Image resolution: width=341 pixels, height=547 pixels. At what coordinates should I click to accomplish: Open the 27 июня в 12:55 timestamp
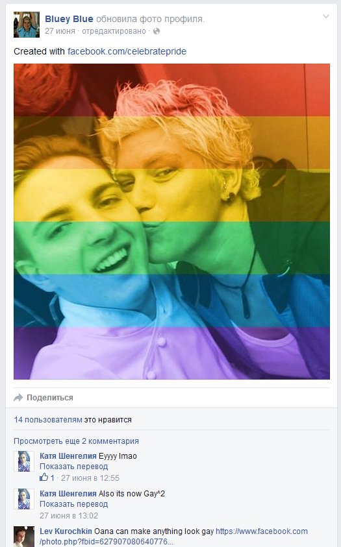[90, 478]
